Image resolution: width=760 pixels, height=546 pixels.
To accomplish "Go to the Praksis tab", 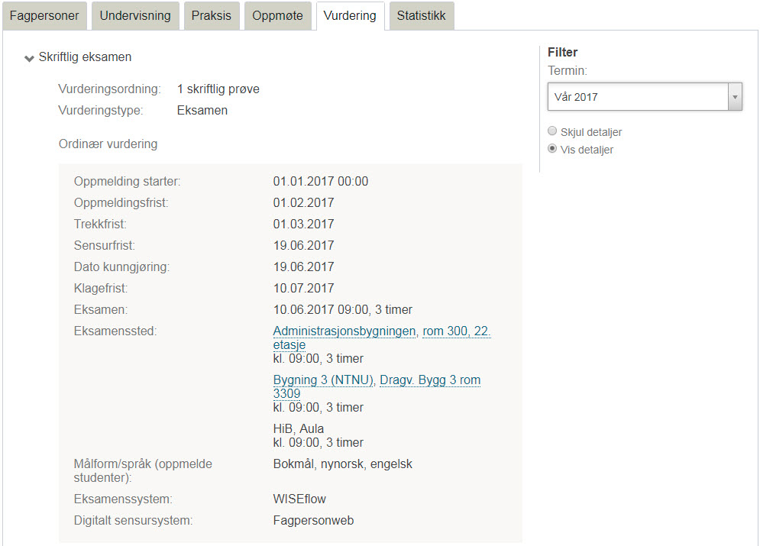I will coord(212,15).
